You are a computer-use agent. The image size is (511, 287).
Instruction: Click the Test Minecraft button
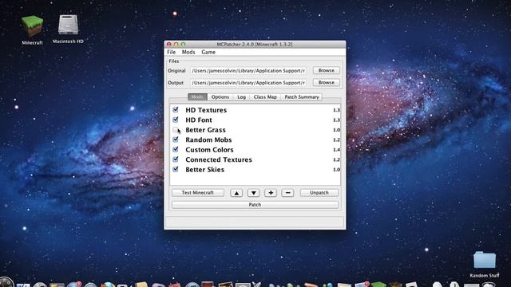[x=198, y=193]
